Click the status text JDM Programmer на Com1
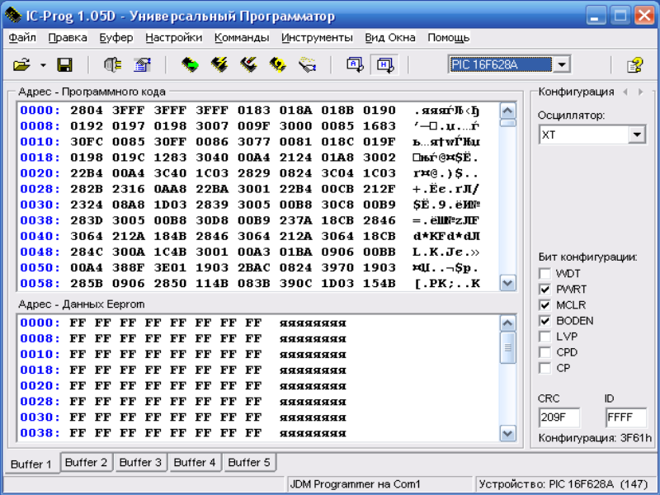 pyautogui.click(x=355, y=484)
